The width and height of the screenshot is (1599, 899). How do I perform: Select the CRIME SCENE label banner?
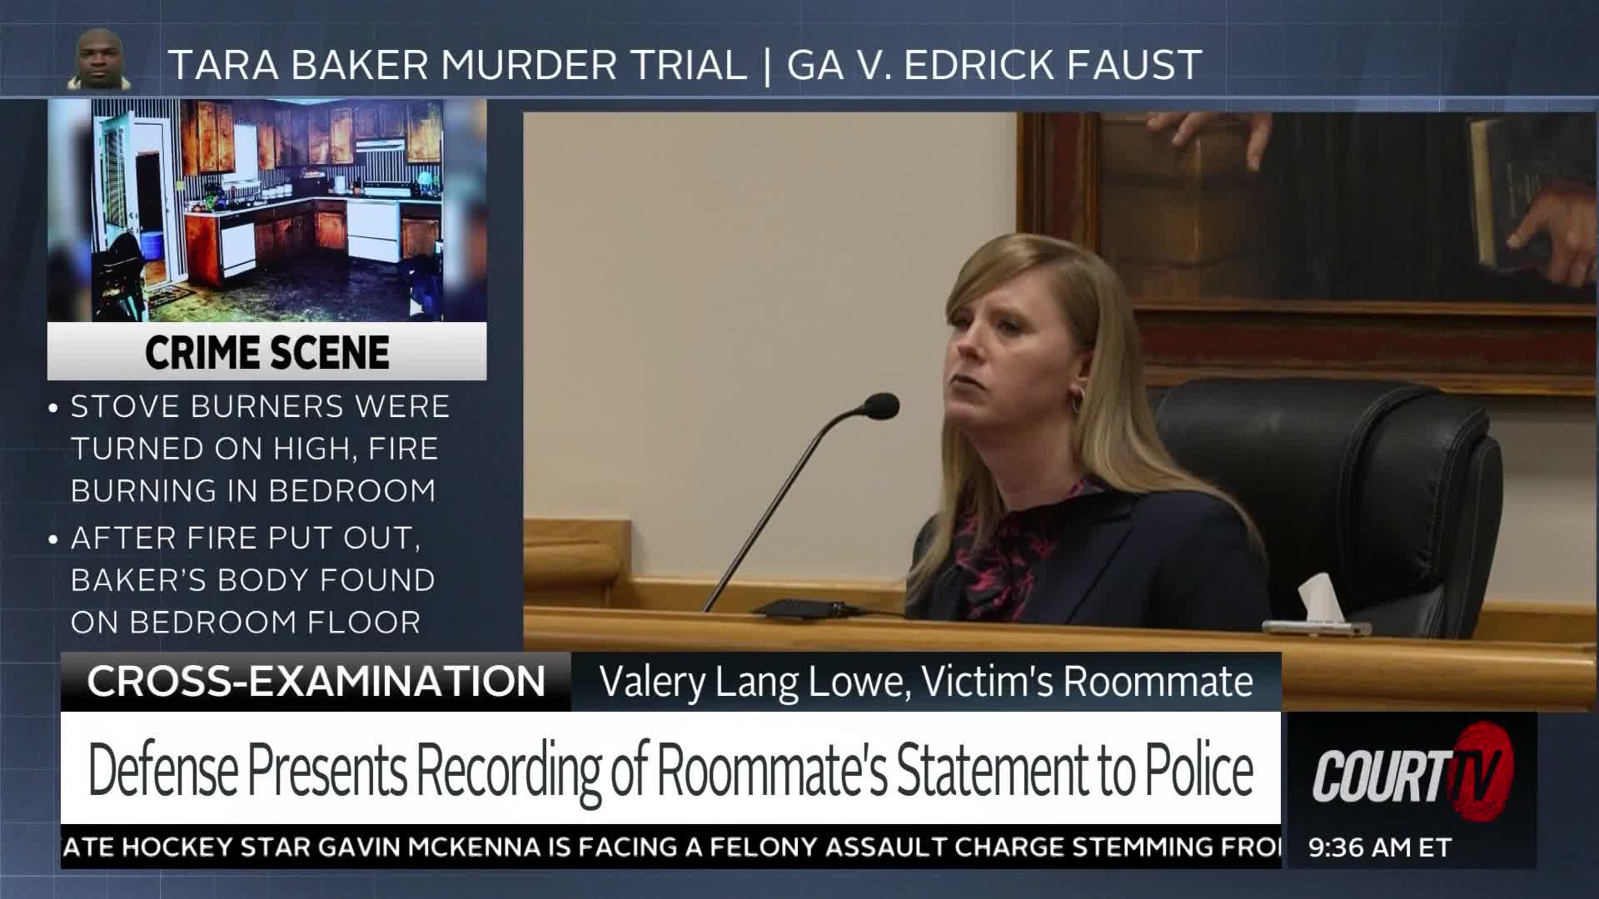[266, 351]
